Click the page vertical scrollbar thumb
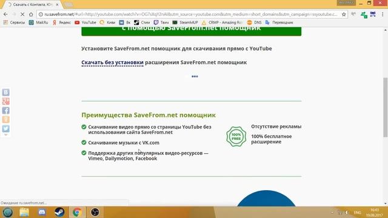 click(x=386, y=107)
